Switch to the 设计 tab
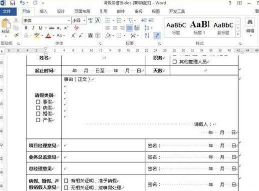 61,11
